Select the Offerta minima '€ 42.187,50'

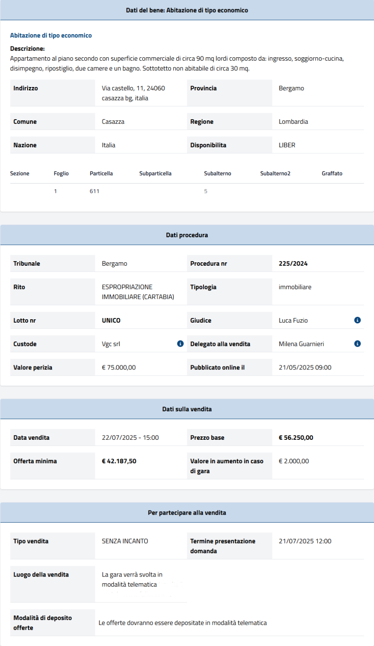[x=119, y=461]
